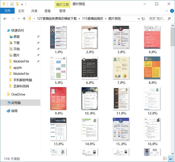Go up one folder level

click(x=24, y=19)
